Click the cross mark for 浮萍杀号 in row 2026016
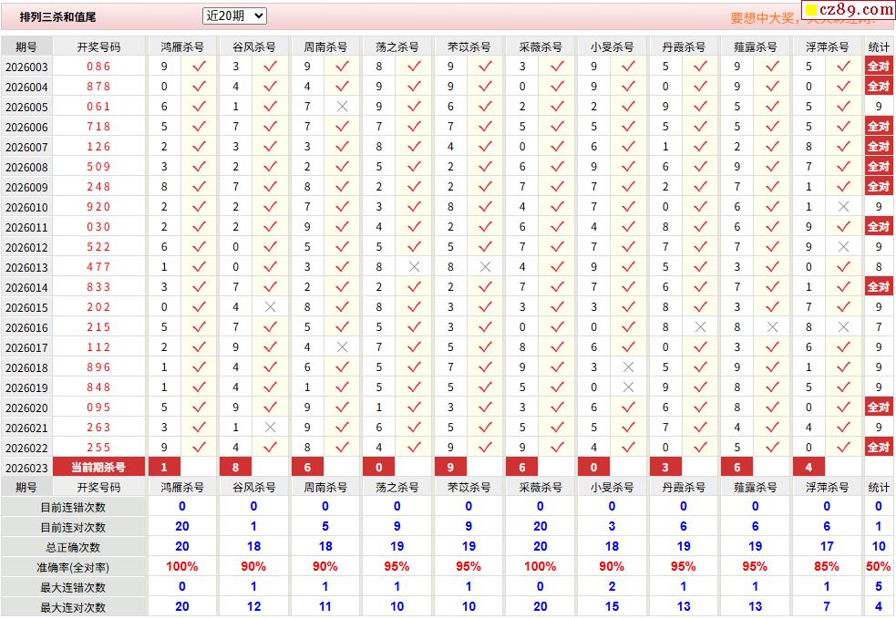896x619 pixels. coord(843,327)
